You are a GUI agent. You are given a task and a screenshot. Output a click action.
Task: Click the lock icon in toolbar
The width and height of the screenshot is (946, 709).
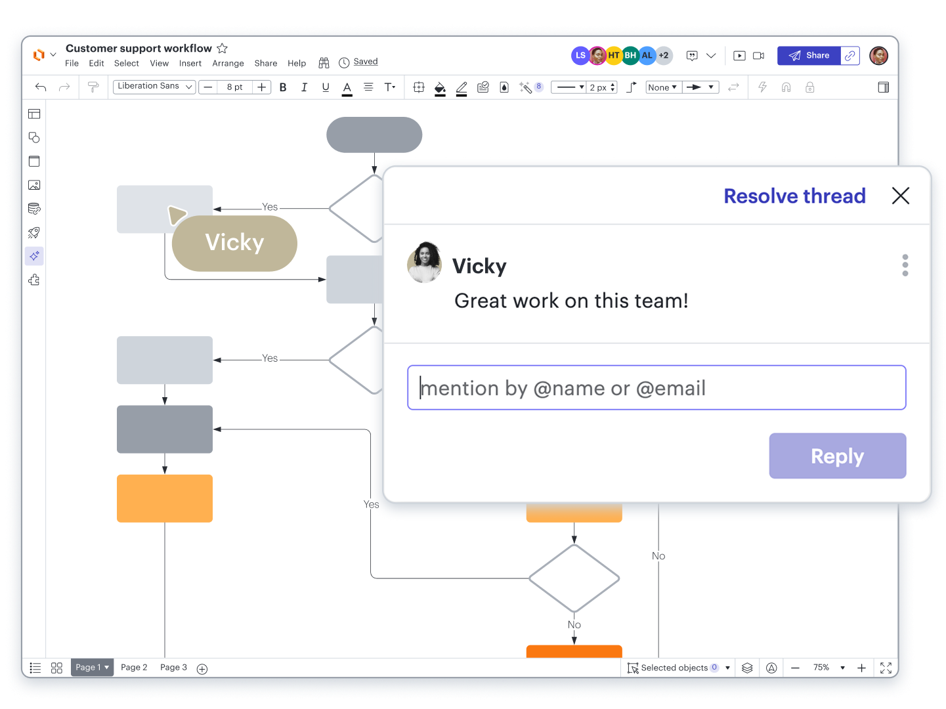tap(809, 87)
